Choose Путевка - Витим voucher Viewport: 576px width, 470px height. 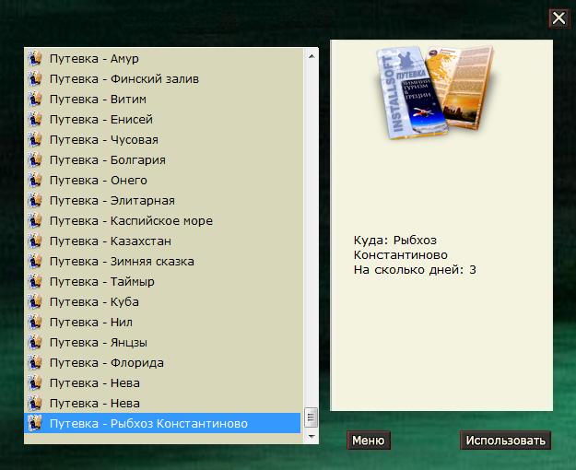(x=162, y=99)
